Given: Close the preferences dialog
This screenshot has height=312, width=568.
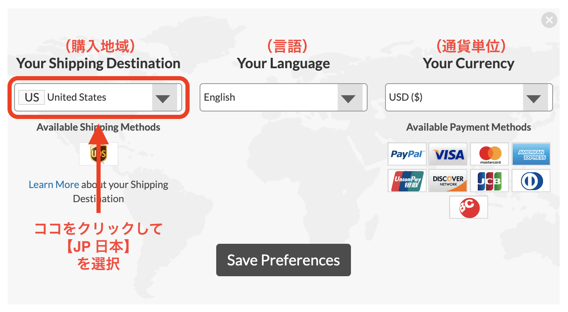Looking at the screenshot, I should (549, 20).
